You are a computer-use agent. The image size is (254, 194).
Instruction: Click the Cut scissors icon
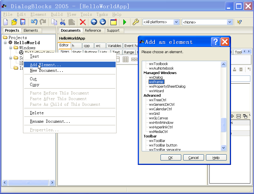tap(63, 22)
